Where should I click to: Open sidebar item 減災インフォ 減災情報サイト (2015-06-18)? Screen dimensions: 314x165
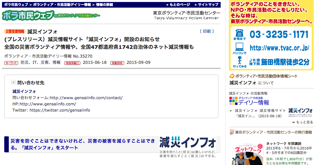point(260,113)
